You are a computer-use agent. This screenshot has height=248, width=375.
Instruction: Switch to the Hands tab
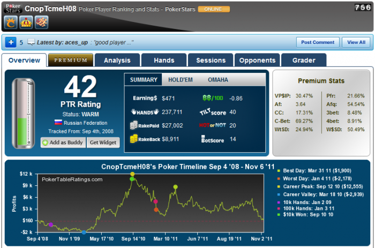coord(164,61)
